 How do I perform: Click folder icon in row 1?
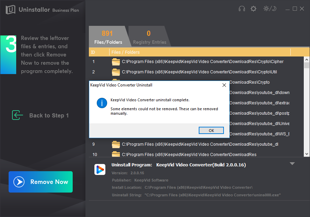click(x=116, y=62)
